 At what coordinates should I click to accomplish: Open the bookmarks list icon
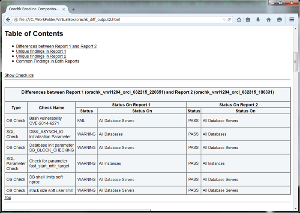pos(248,20)
